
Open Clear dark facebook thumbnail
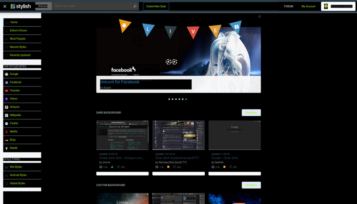point(178,135)
